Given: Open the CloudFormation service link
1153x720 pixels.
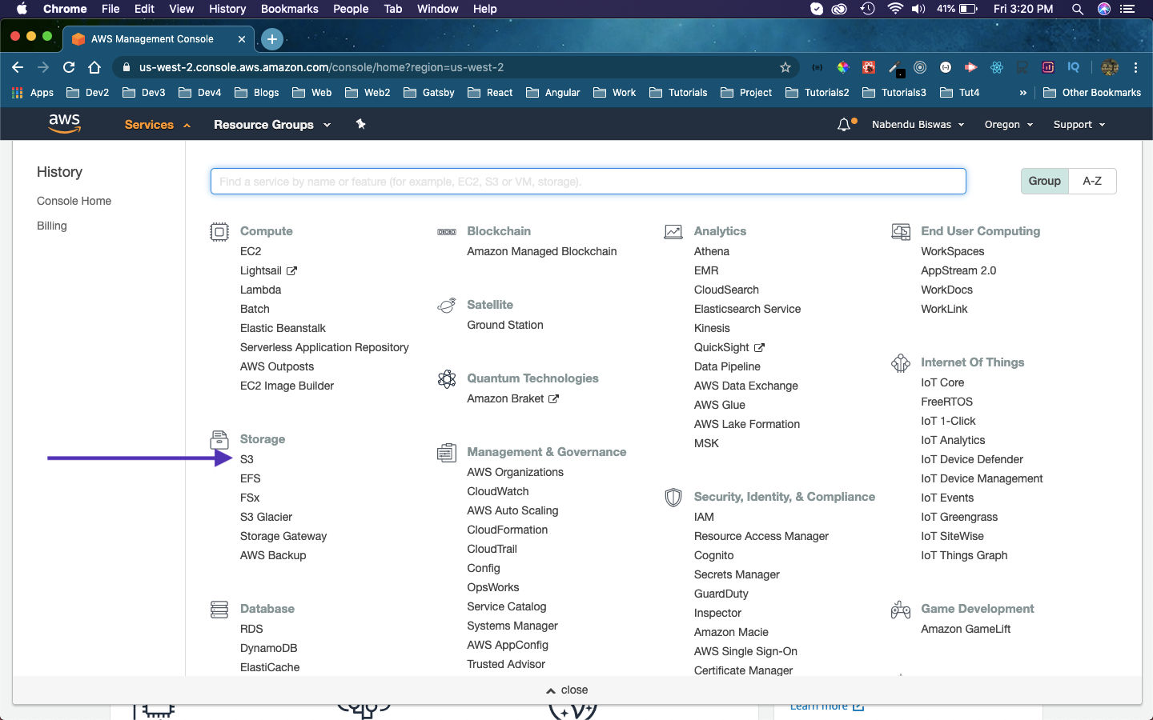Looking at the screenshot, I should 508,530.
